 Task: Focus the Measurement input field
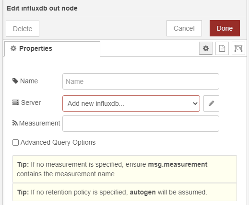[141, 124]
